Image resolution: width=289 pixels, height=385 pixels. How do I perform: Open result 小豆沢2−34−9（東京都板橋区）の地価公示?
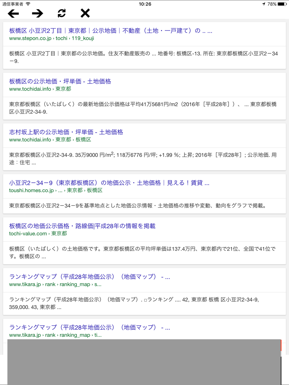109,183
